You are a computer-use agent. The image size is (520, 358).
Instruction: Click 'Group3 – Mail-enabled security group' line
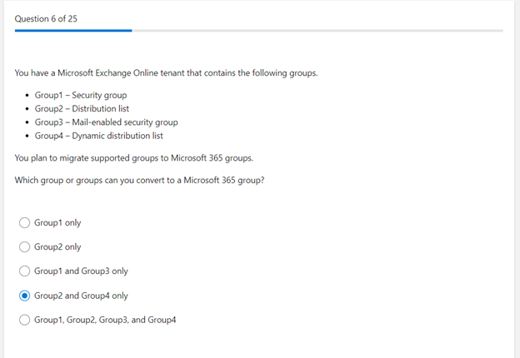point(106,122)
